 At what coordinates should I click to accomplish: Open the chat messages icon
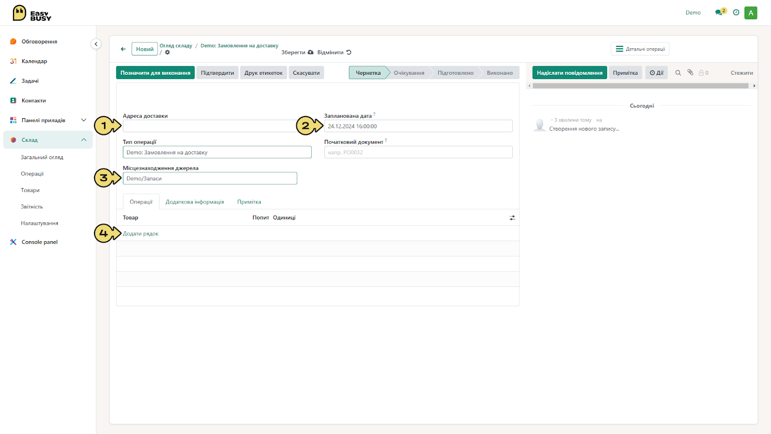tap(719, 13)
